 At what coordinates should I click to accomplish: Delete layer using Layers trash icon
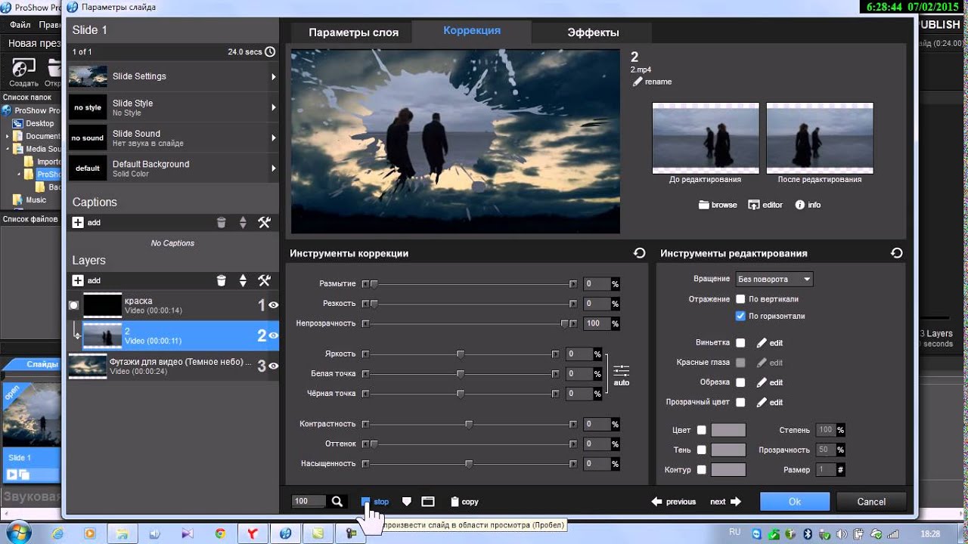tap(221, 280)
